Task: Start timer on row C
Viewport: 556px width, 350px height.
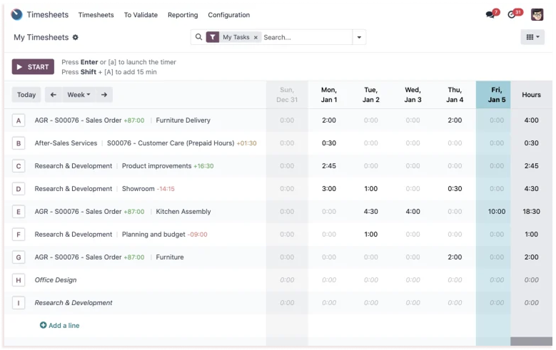Action: pos(19,166)
